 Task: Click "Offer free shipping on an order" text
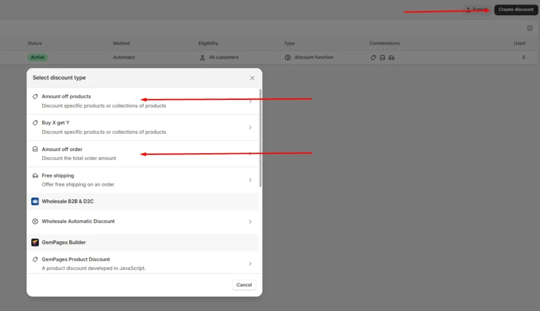(78, 184)
